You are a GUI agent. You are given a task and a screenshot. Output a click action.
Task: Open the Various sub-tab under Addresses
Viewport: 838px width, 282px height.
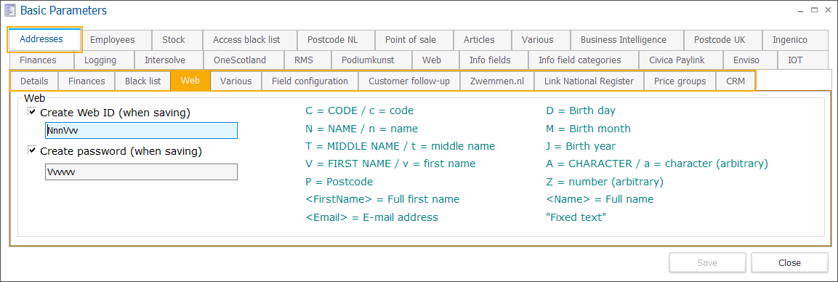(x=235, y=81)
